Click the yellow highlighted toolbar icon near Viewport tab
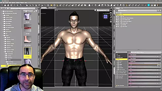 [x=51, y=5]
